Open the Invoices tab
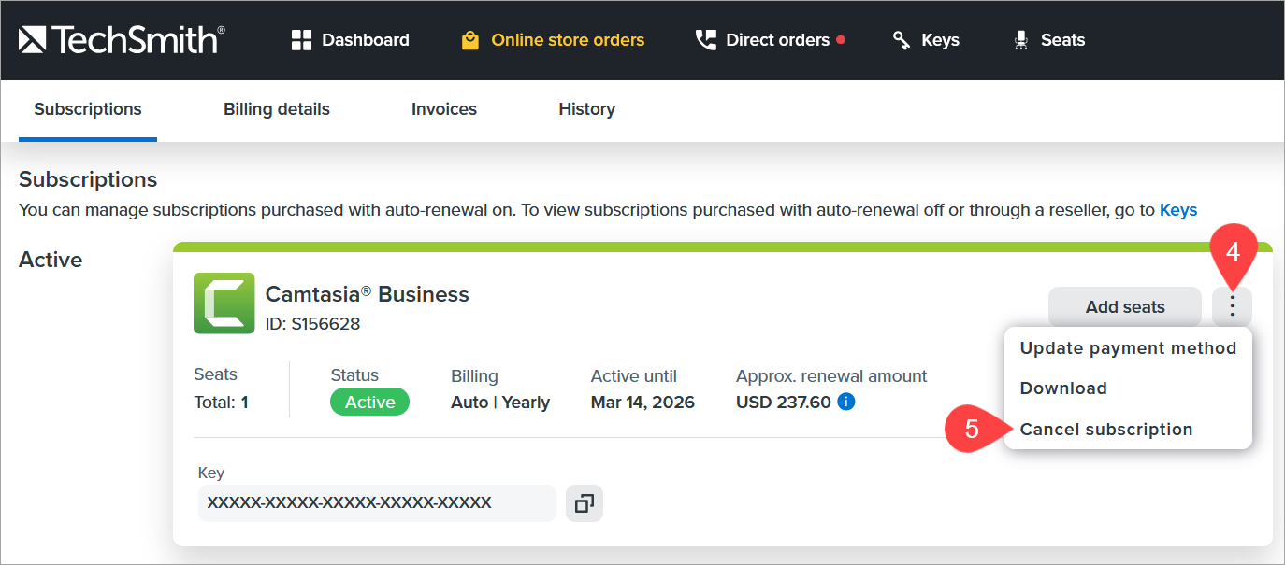The image size is (1285, 565). coord(444,109)
